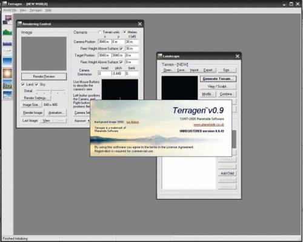Click the gray render preview image area

pos(44,53)
